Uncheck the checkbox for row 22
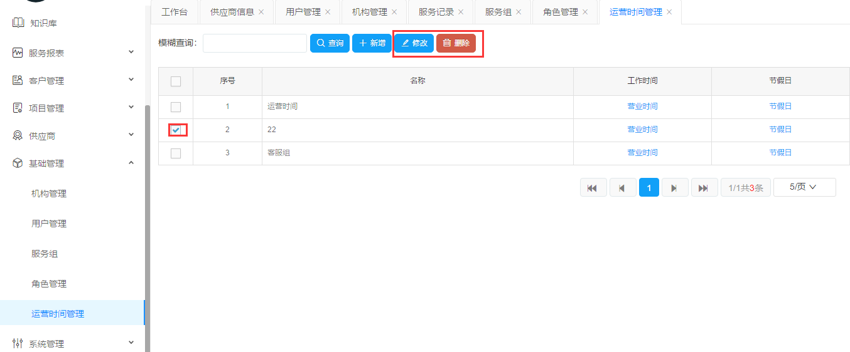 (x=176, y=130)
